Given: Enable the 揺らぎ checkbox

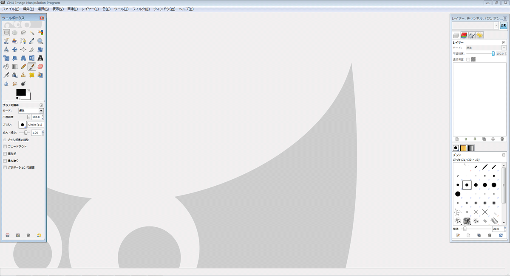Looking at the screenshot, I should pyautogui.click(x=5, y=153).
